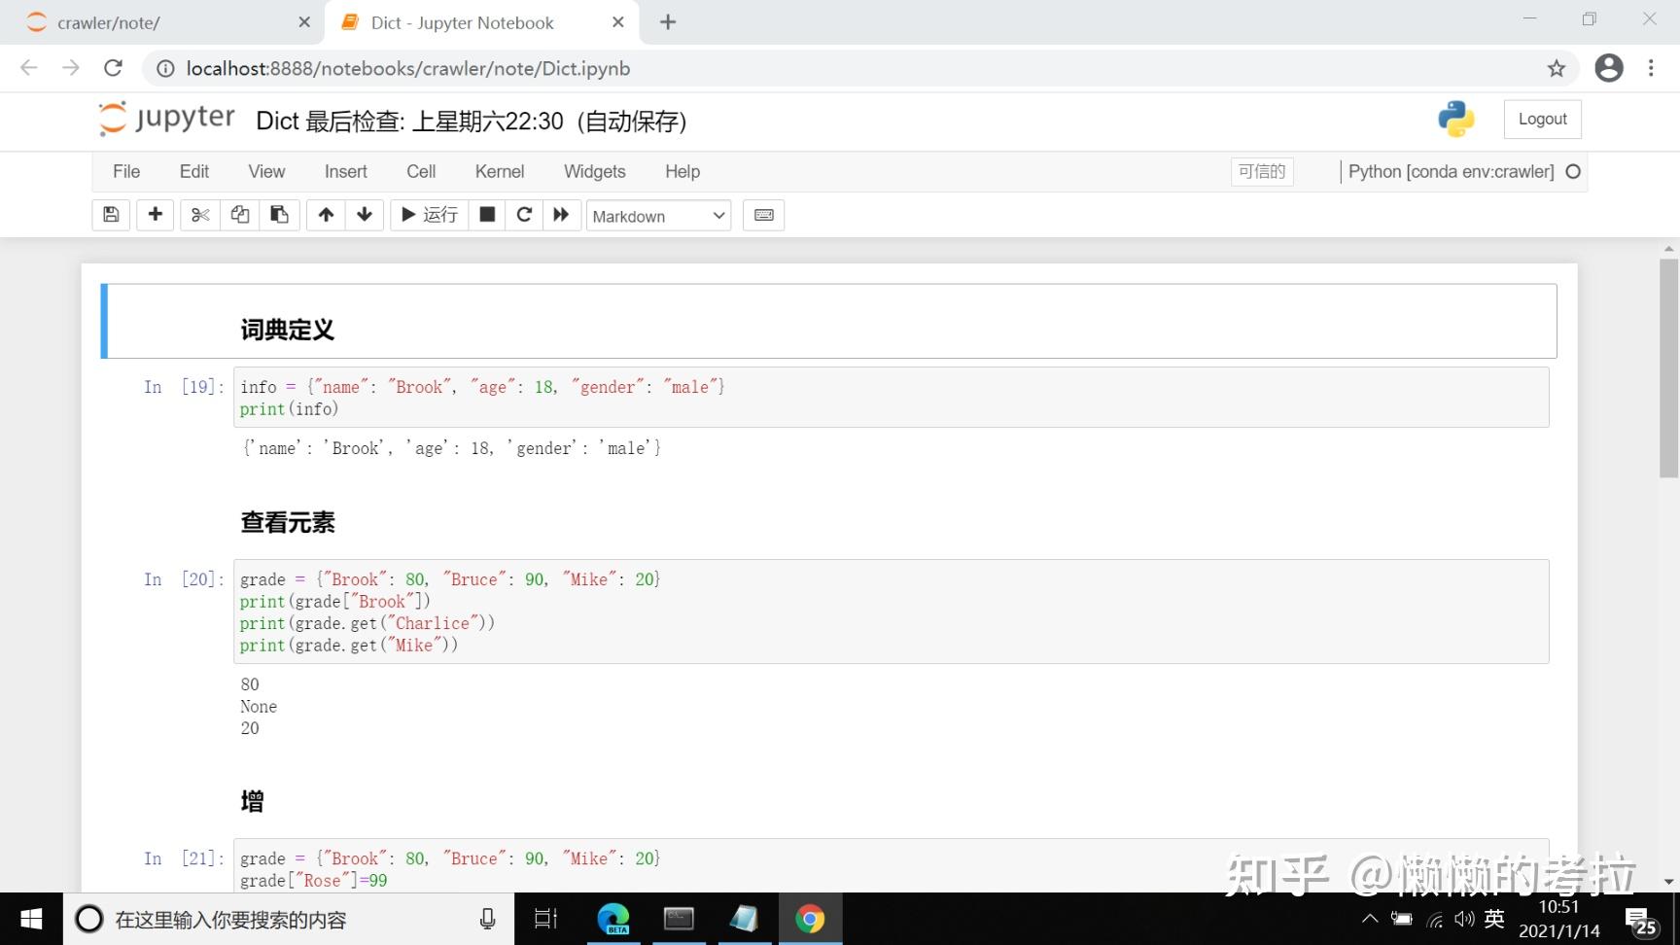This screenshot has width=1680, height=945.
Task: Run the selected cell with 运行
Action: [x=428, y=215]
